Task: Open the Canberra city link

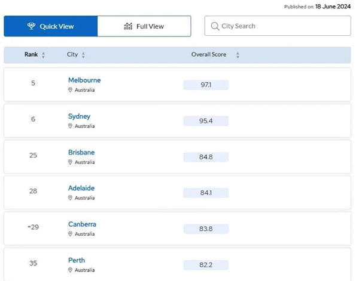Action: 82,224
